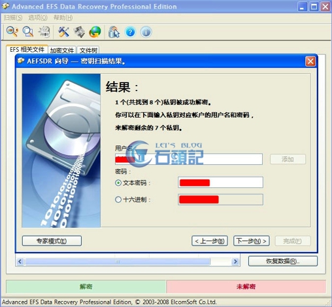Close the AEFSDR wizard dialog
The width and height of the screenshot is (332, 307).
click(310, 62)
